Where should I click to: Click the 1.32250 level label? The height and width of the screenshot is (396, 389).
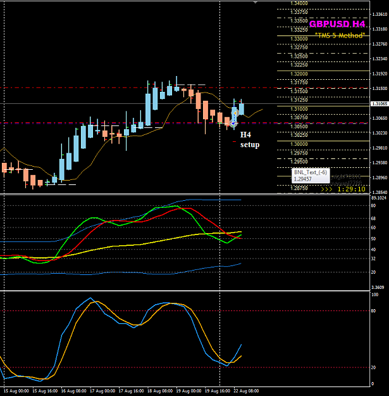tap(299, 65)
